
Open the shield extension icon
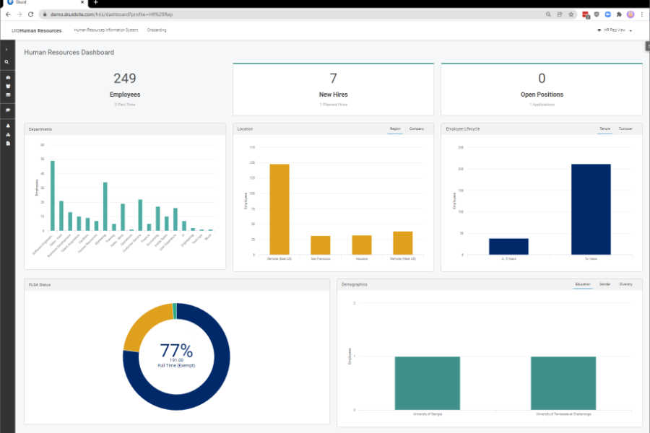coord(597,14)
